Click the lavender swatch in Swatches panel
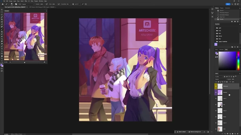 click(216, 44)
